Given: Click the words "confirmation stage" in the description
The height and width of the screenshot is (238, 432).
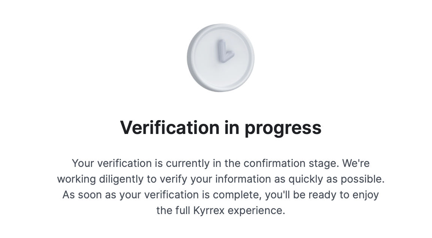Looking at the screenshot, I should (x=291, y=164).
